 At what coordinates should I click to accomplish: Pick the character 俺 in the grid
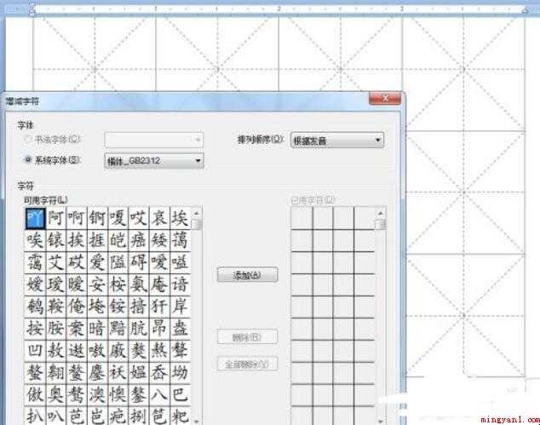77,307
